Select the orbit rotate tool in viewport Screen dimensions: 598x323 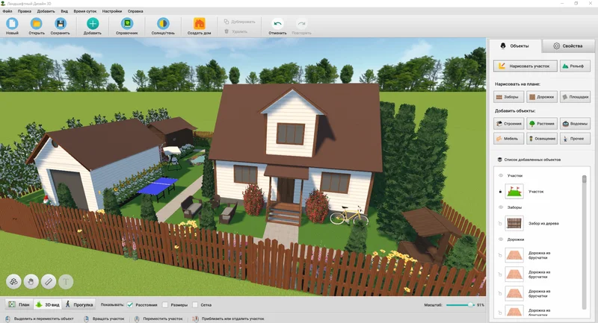13,281
